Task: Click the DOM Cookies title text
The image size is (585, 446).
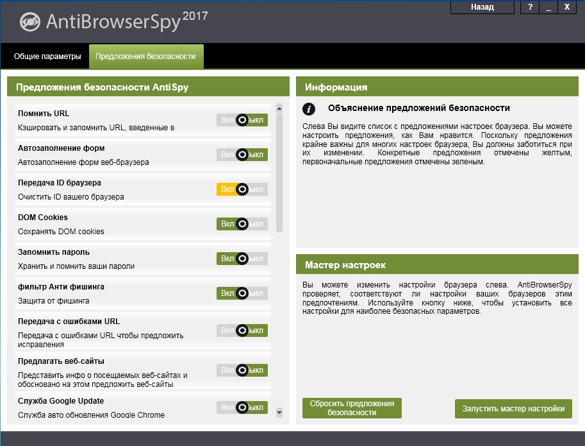Action: (x=43, y=218)
